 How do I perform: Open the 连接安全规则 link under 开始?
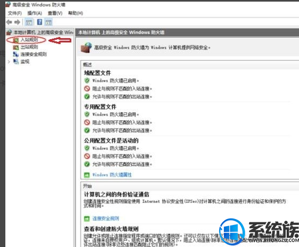click(106, 219)
